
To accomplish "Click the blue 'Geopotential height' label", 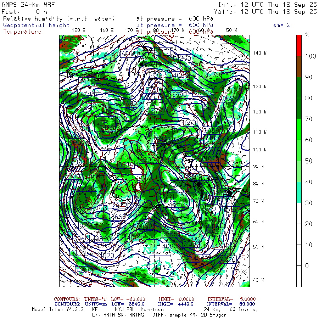I will point(37,25).
